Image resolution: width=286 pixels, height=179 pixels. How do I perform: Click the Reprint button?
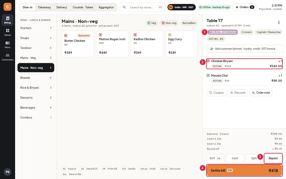pyautogui.click(x=273, y=158)
